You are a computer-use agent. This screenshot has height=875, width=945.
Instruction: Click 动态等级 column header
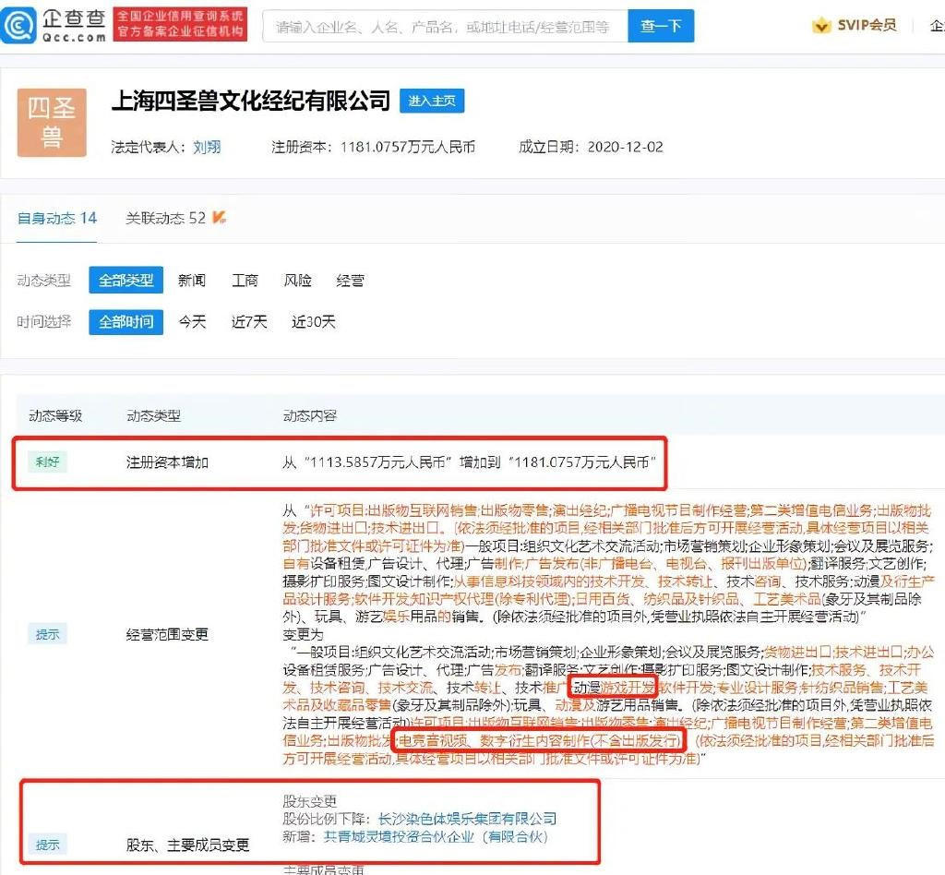[55, 415]
